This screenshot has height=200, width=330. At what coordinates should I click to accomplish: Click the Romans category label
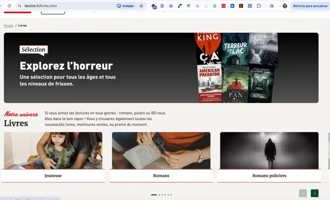(161, 176)
